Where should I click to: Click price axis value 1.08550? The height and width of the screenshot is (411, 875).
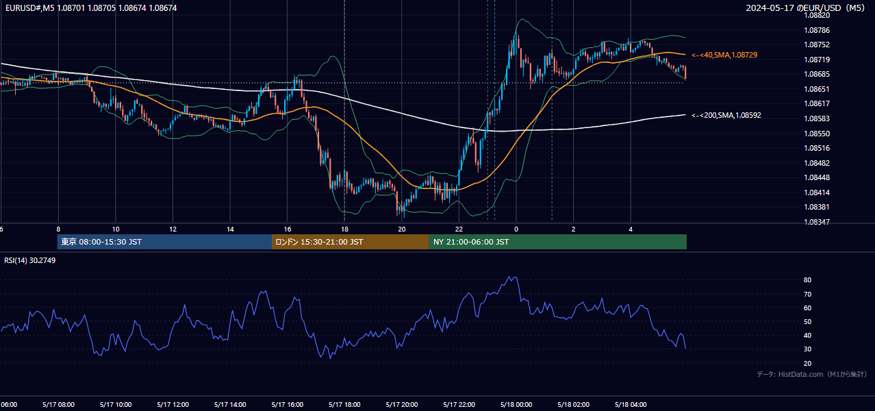[817, 134]
